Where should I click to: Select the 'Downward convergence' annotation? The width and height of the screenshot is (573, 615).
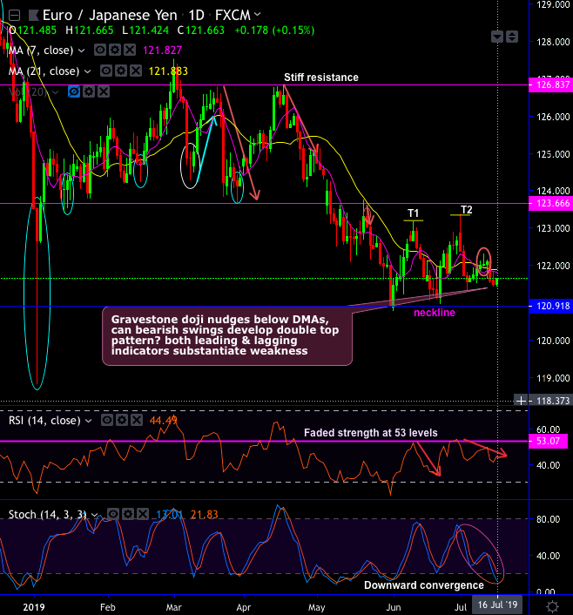(x=424, y=585)
